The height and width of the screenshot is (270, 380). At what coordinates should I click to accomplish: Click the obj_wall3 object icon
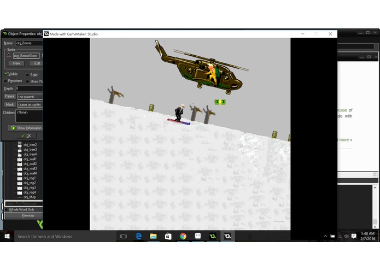click(20, 168)
